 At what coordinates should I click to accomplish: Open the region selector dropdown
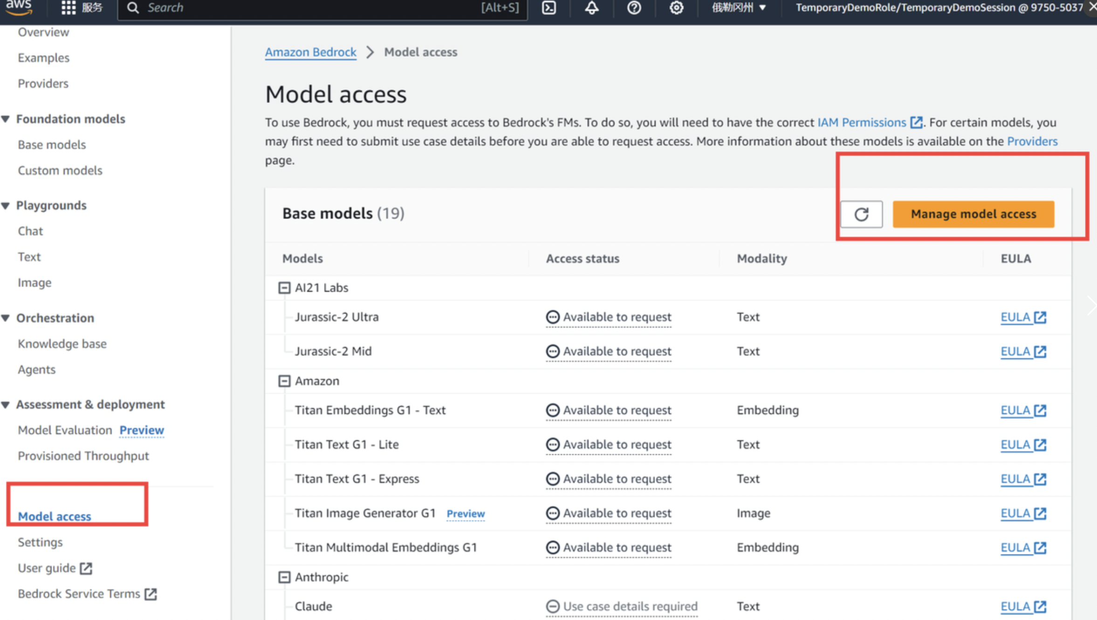pyautogui.click(x=739, y=7)
